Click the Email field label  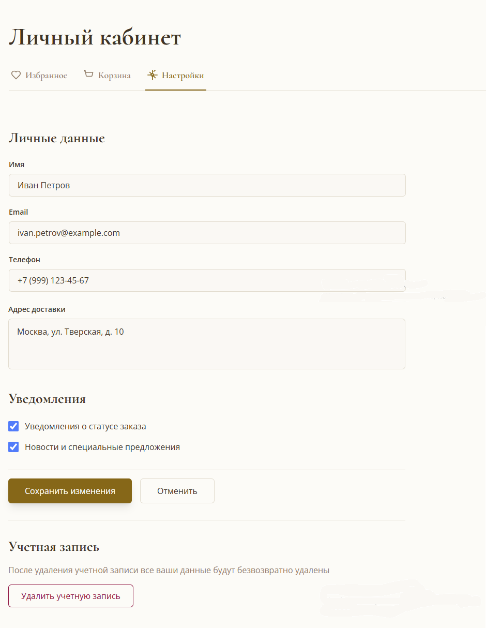coord(19,212)
